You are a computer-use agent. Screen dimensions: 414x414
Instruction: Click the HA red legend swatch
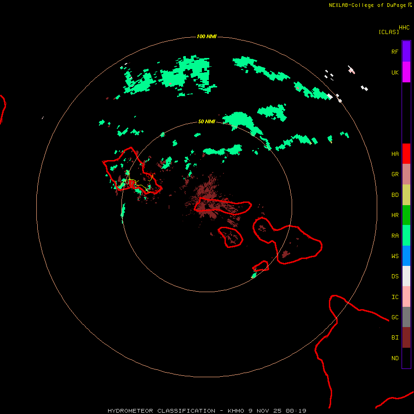point(406,154)
